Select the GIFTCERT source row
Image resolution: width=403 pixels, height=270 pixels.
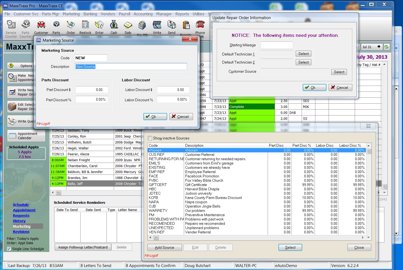257,185
